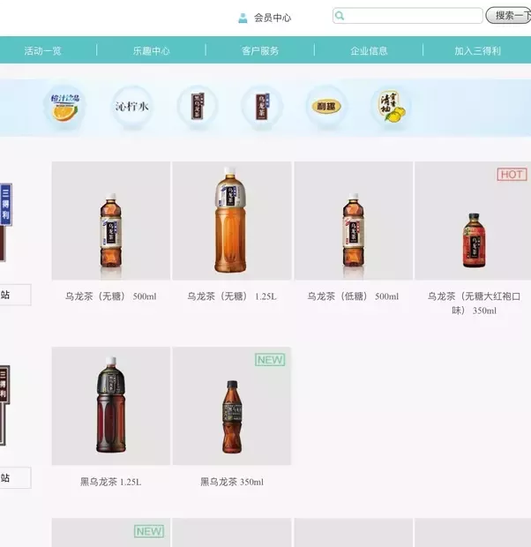Open 乌龙茶(无糖) 1.25L product image

[x=232, y=221]
